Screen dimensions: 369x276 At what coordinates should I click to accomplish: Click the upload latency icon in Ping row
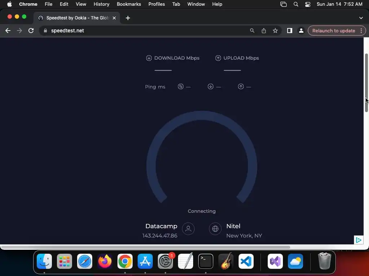tap(241, 87)
